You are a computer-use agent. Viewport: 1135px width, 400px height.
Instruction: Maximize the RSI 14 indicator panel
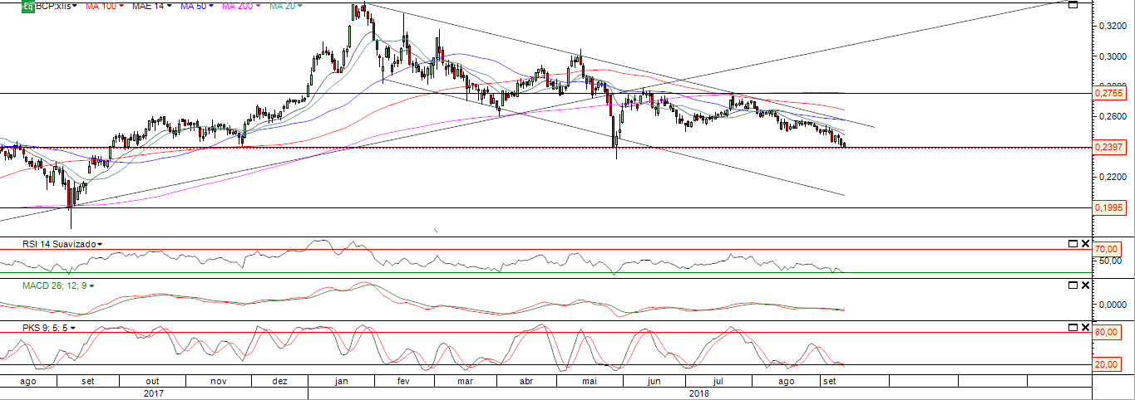1073,243
